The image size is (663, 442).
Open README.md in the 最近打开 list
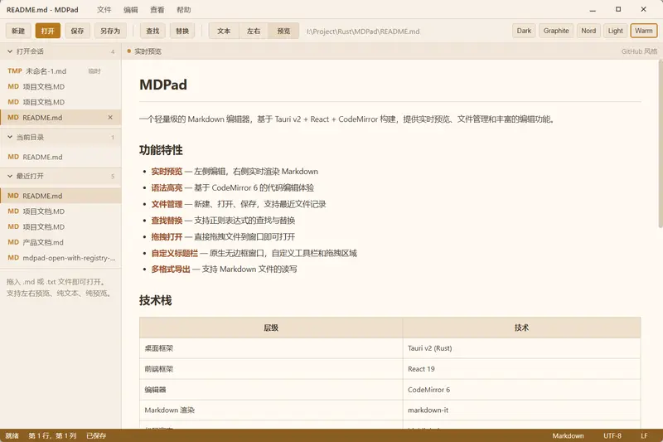point(60,196)
